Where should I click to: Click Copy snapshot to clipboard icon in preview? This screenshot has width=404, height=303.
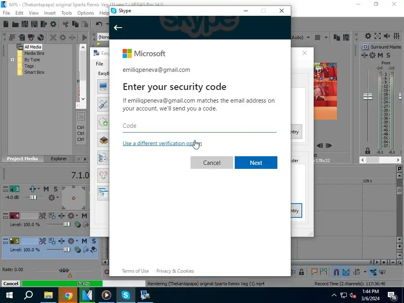point(337,37)
